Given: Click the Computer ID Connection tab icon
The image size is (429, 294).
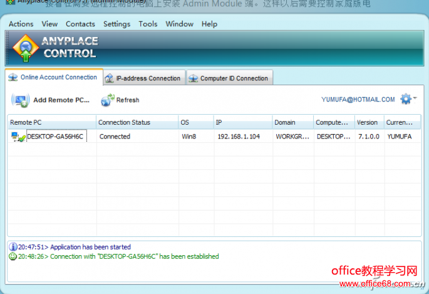Looking at the screenshot, I should coord(193,78).
